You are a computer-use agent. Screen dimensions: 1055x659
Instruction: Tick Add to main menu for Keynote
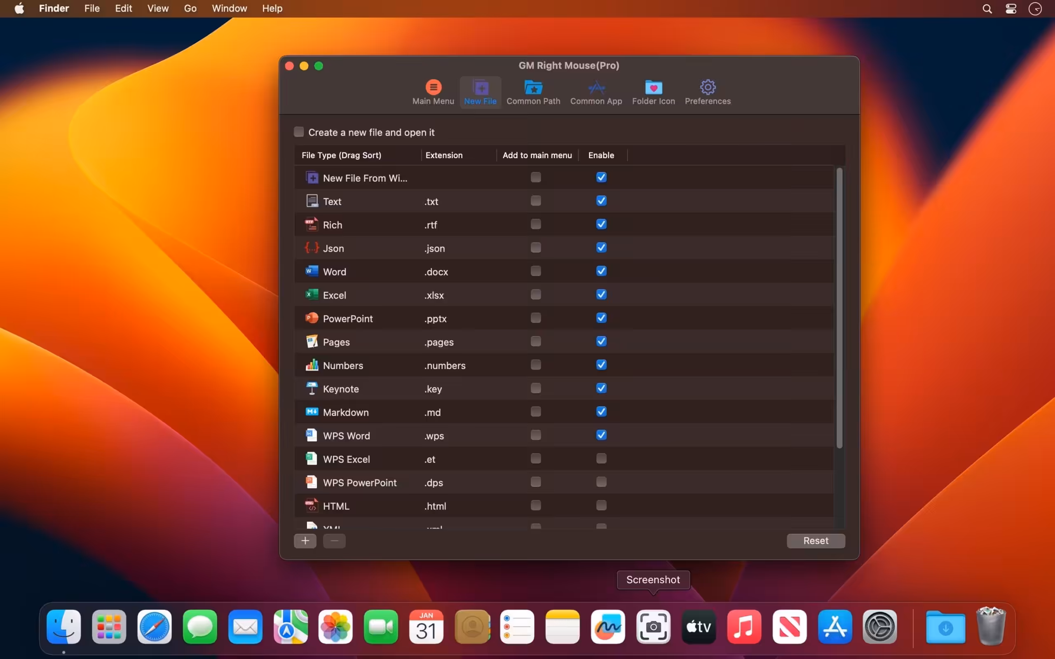536,388
